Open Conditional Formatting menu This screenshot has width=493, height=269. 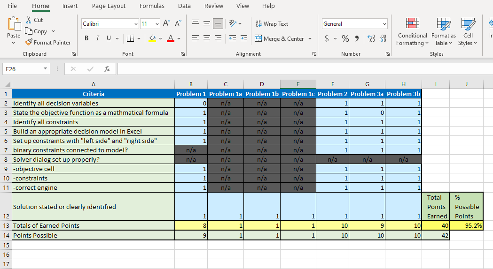tap(412, 32)
